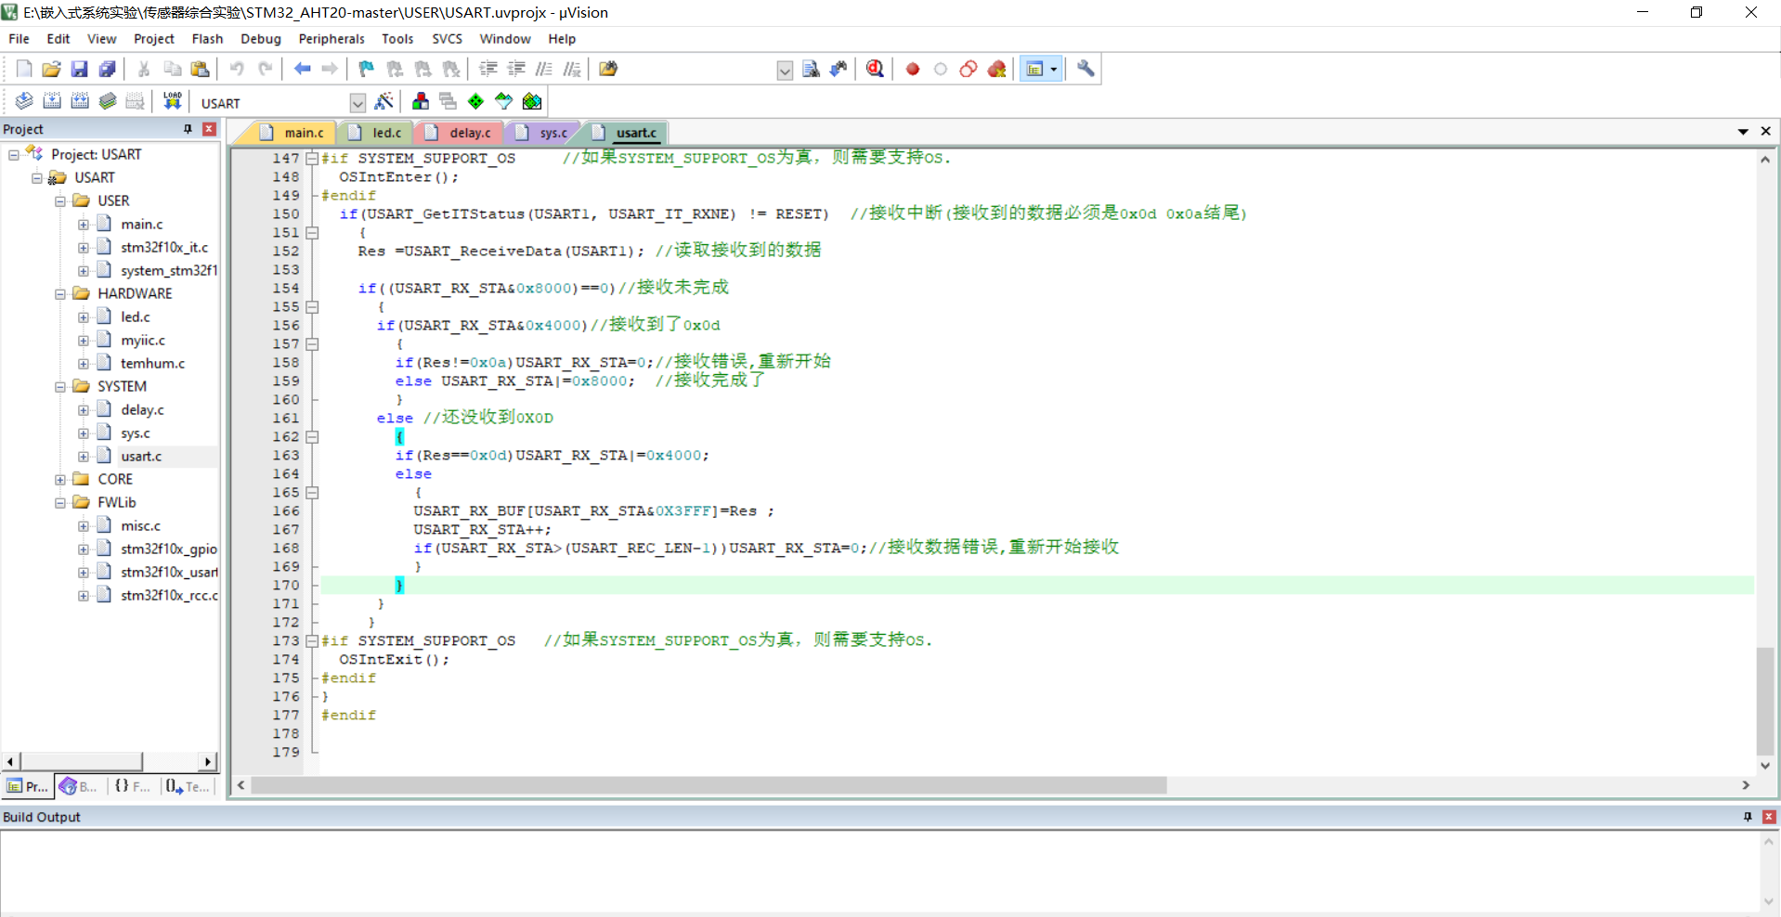Click the Translate file icon

[24, 101]
